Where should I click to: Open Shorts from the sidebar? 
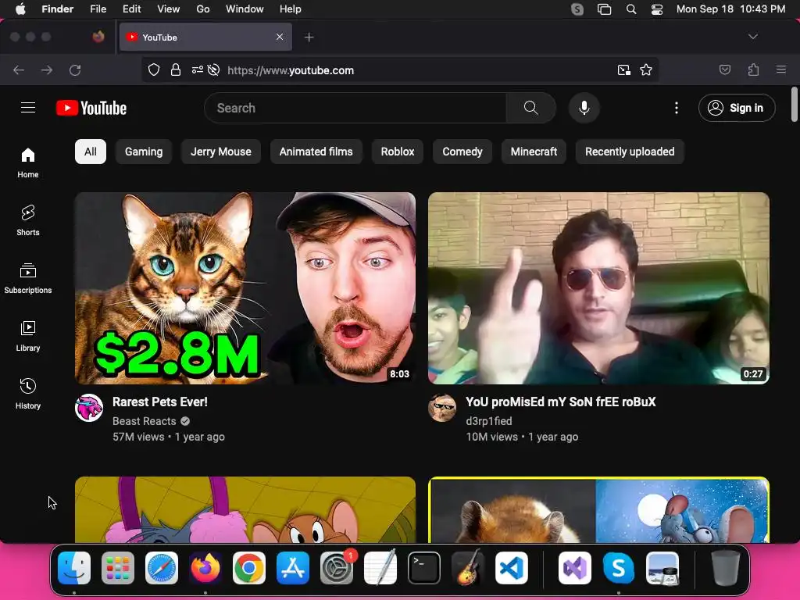point(28,221)
